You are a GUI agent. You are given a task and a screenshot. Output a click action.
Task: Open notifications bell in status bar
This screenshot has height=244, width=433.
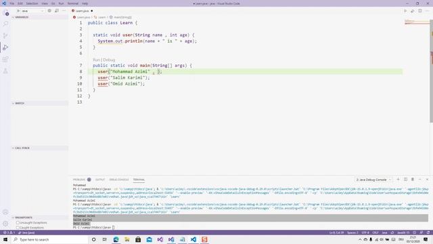428,232
